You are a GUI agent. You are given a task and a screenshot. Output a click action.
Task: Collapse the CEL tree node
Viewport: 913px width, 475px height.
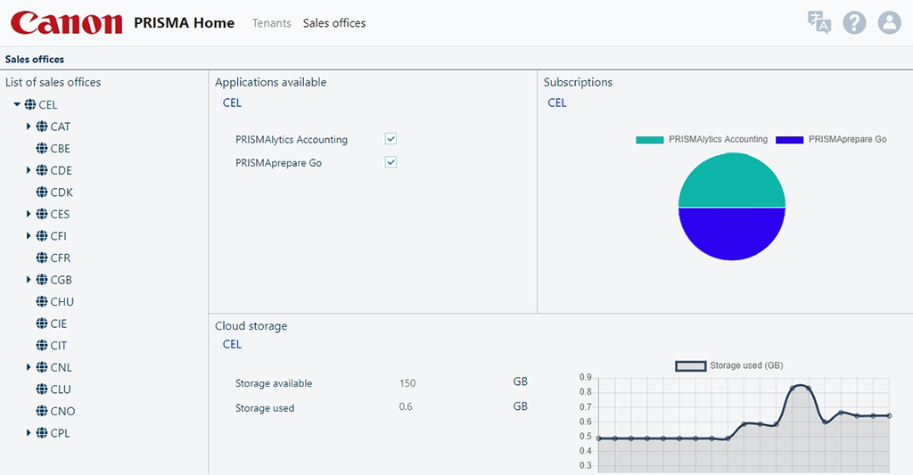17,105
